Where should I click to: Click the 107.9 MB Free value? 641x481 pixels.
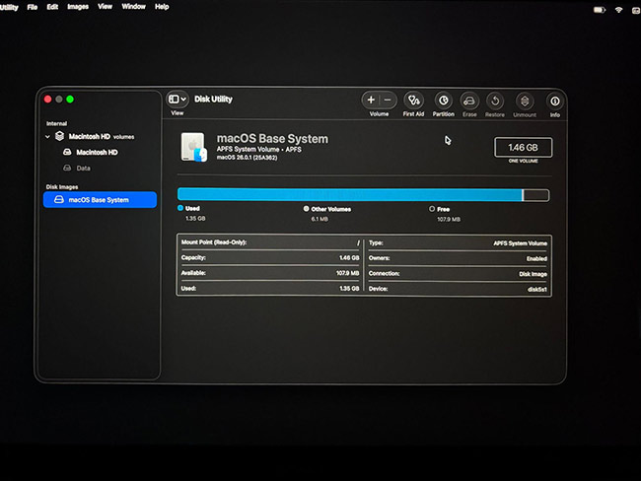click(x=449, y=220)
